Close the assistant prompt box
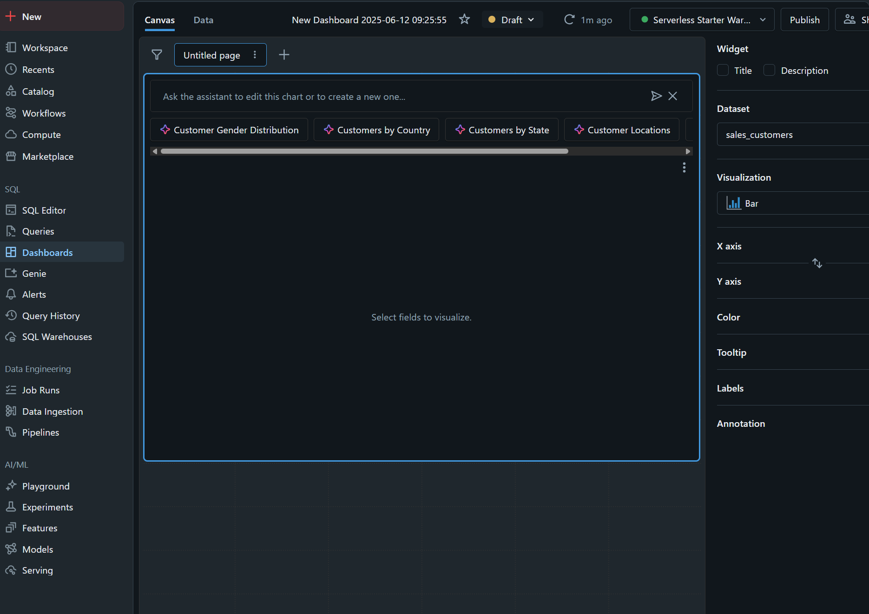 click(672, 96)
